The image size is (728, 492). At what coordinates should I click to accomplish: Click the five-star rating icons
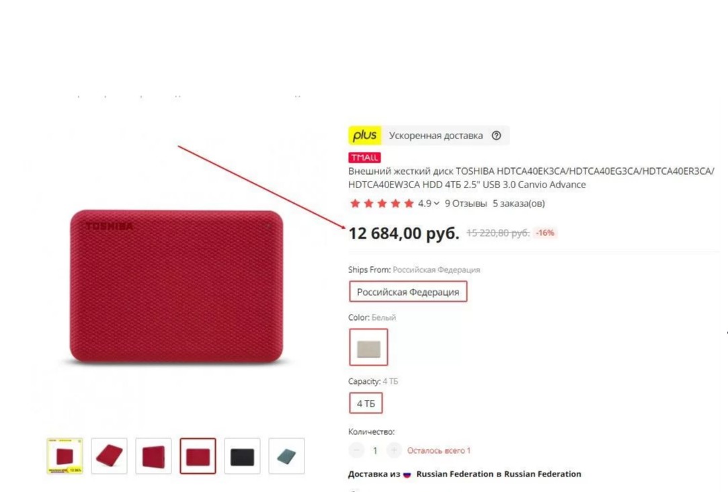coord(382,203)
